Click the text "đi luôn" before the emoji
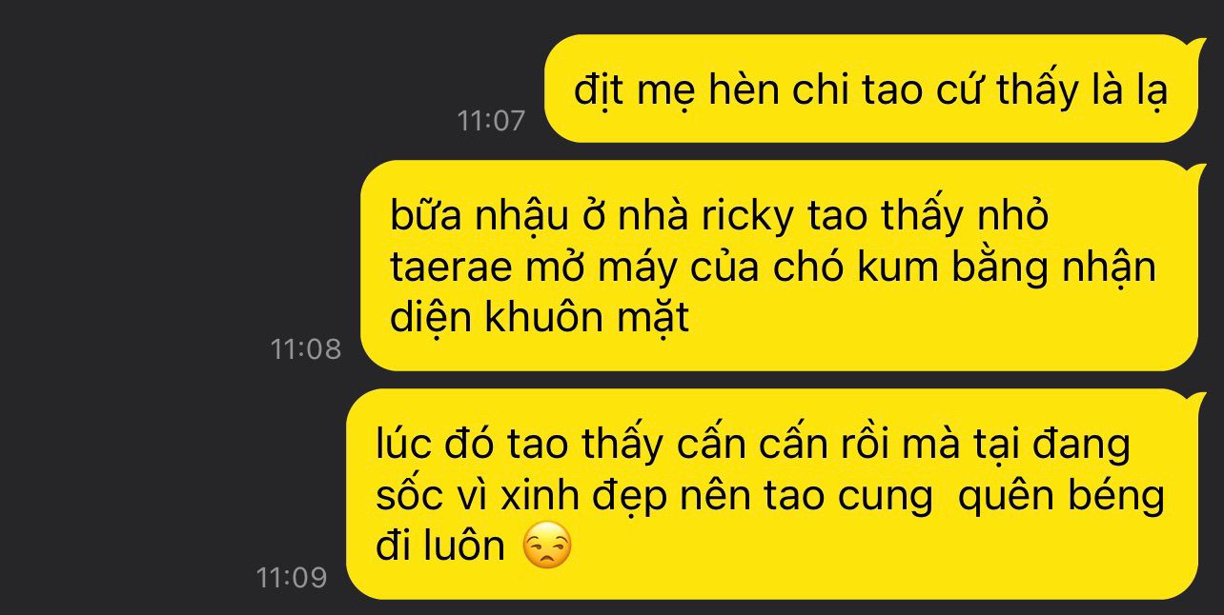This screenshot has width=1224, height=615. click(440, 546)
